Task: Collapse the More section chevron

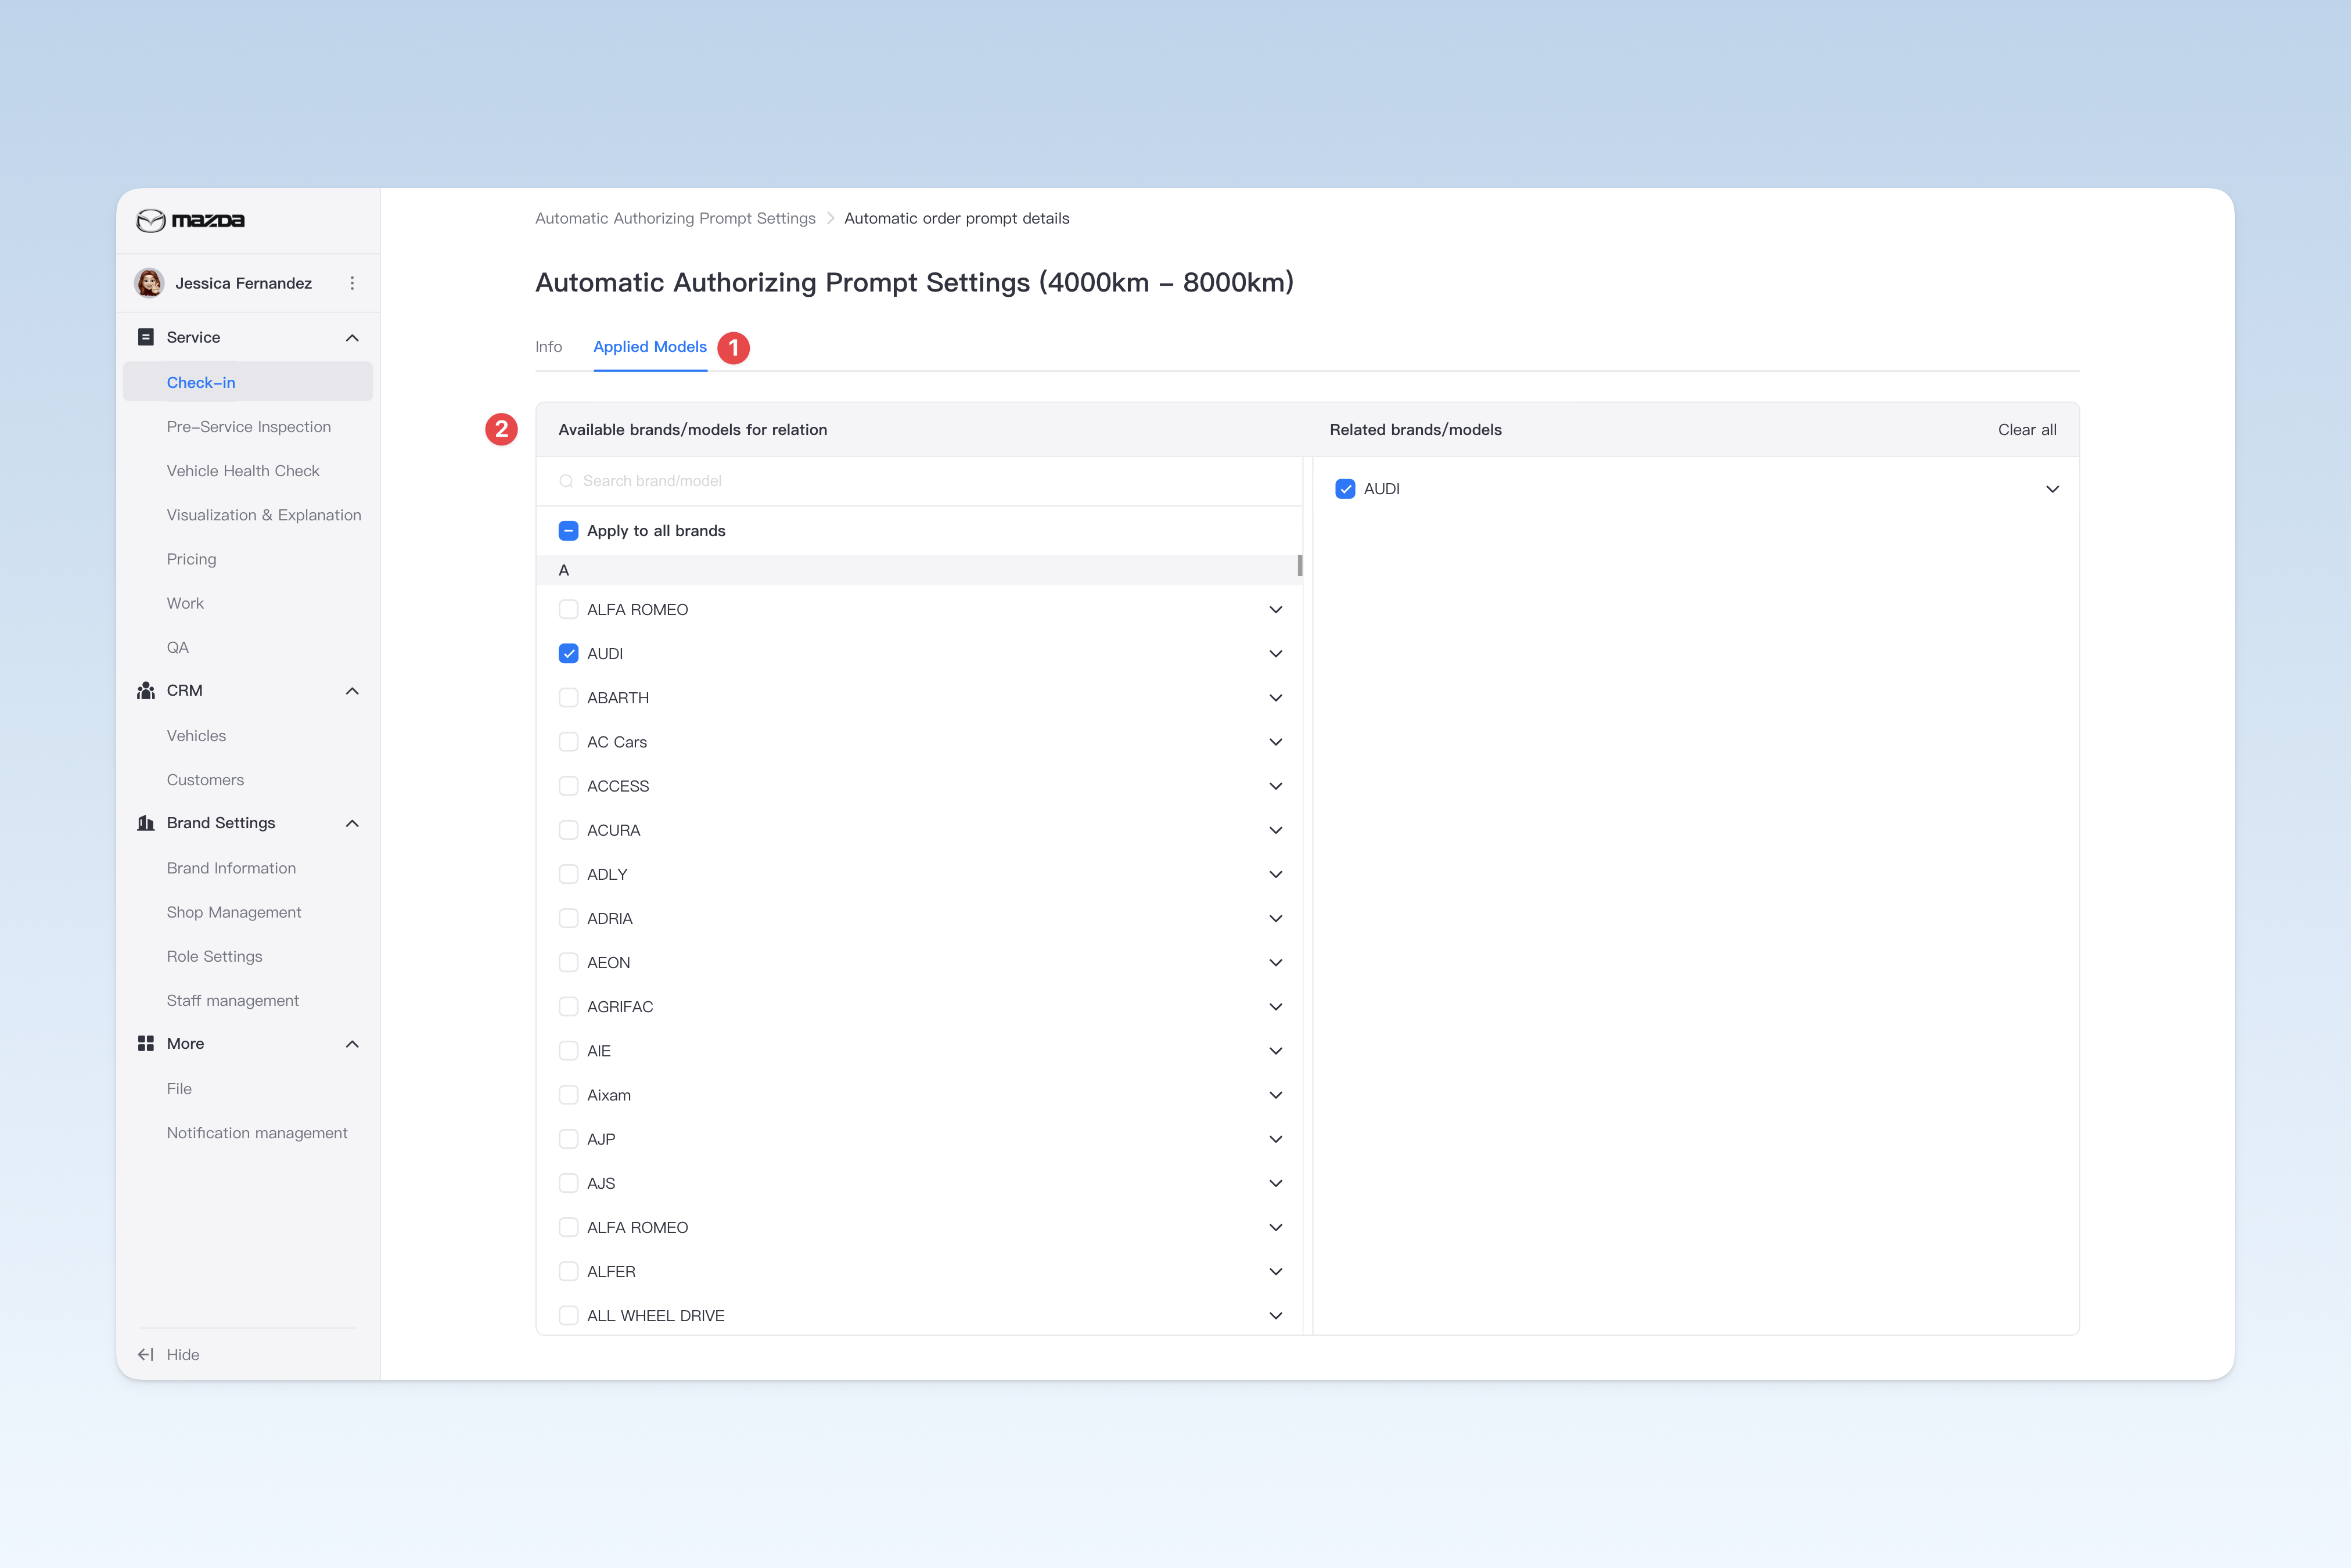Action: point(352,1044)
